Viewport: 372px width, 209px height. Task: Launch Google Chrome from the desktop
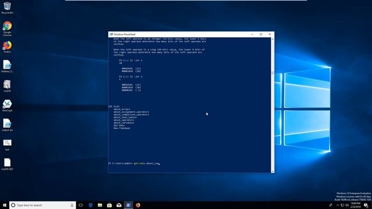coord(7,28)
